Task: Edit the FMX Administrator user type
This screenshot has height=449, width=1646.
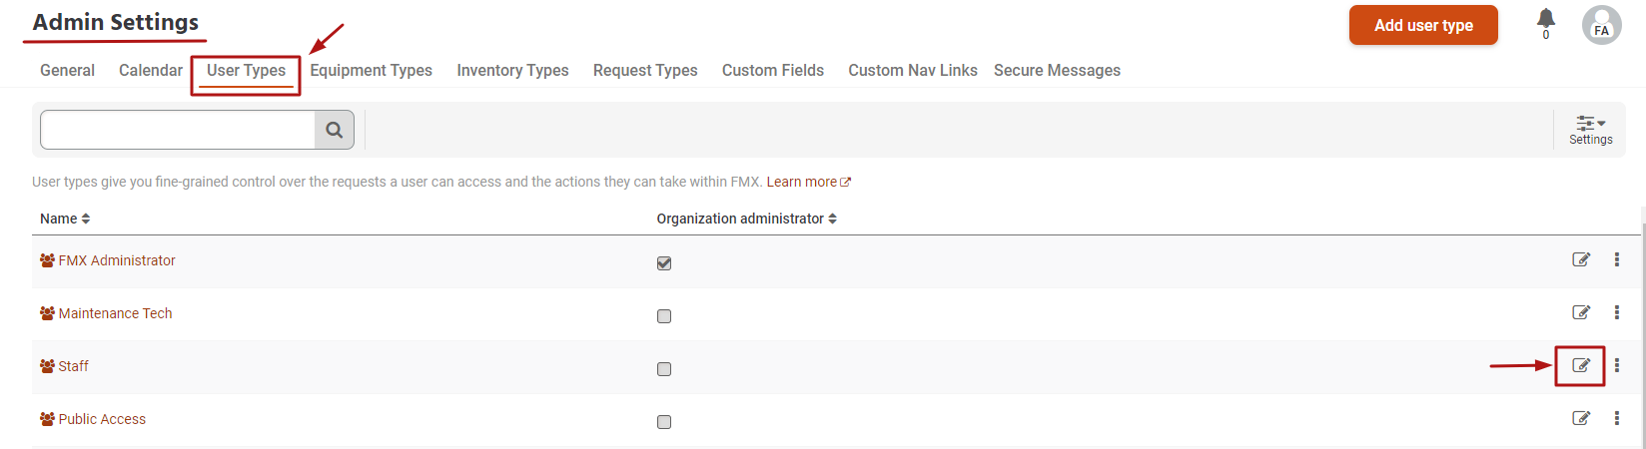Action: tap(1580, 260)
